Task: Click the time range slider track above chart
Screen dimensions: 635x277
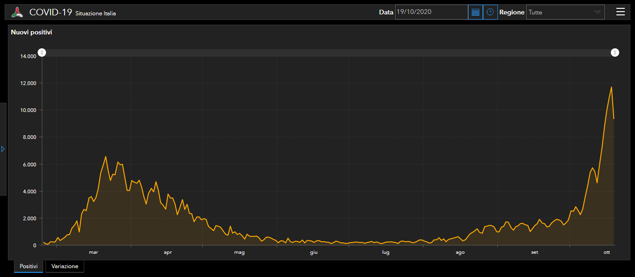Action: coord(328,53)
